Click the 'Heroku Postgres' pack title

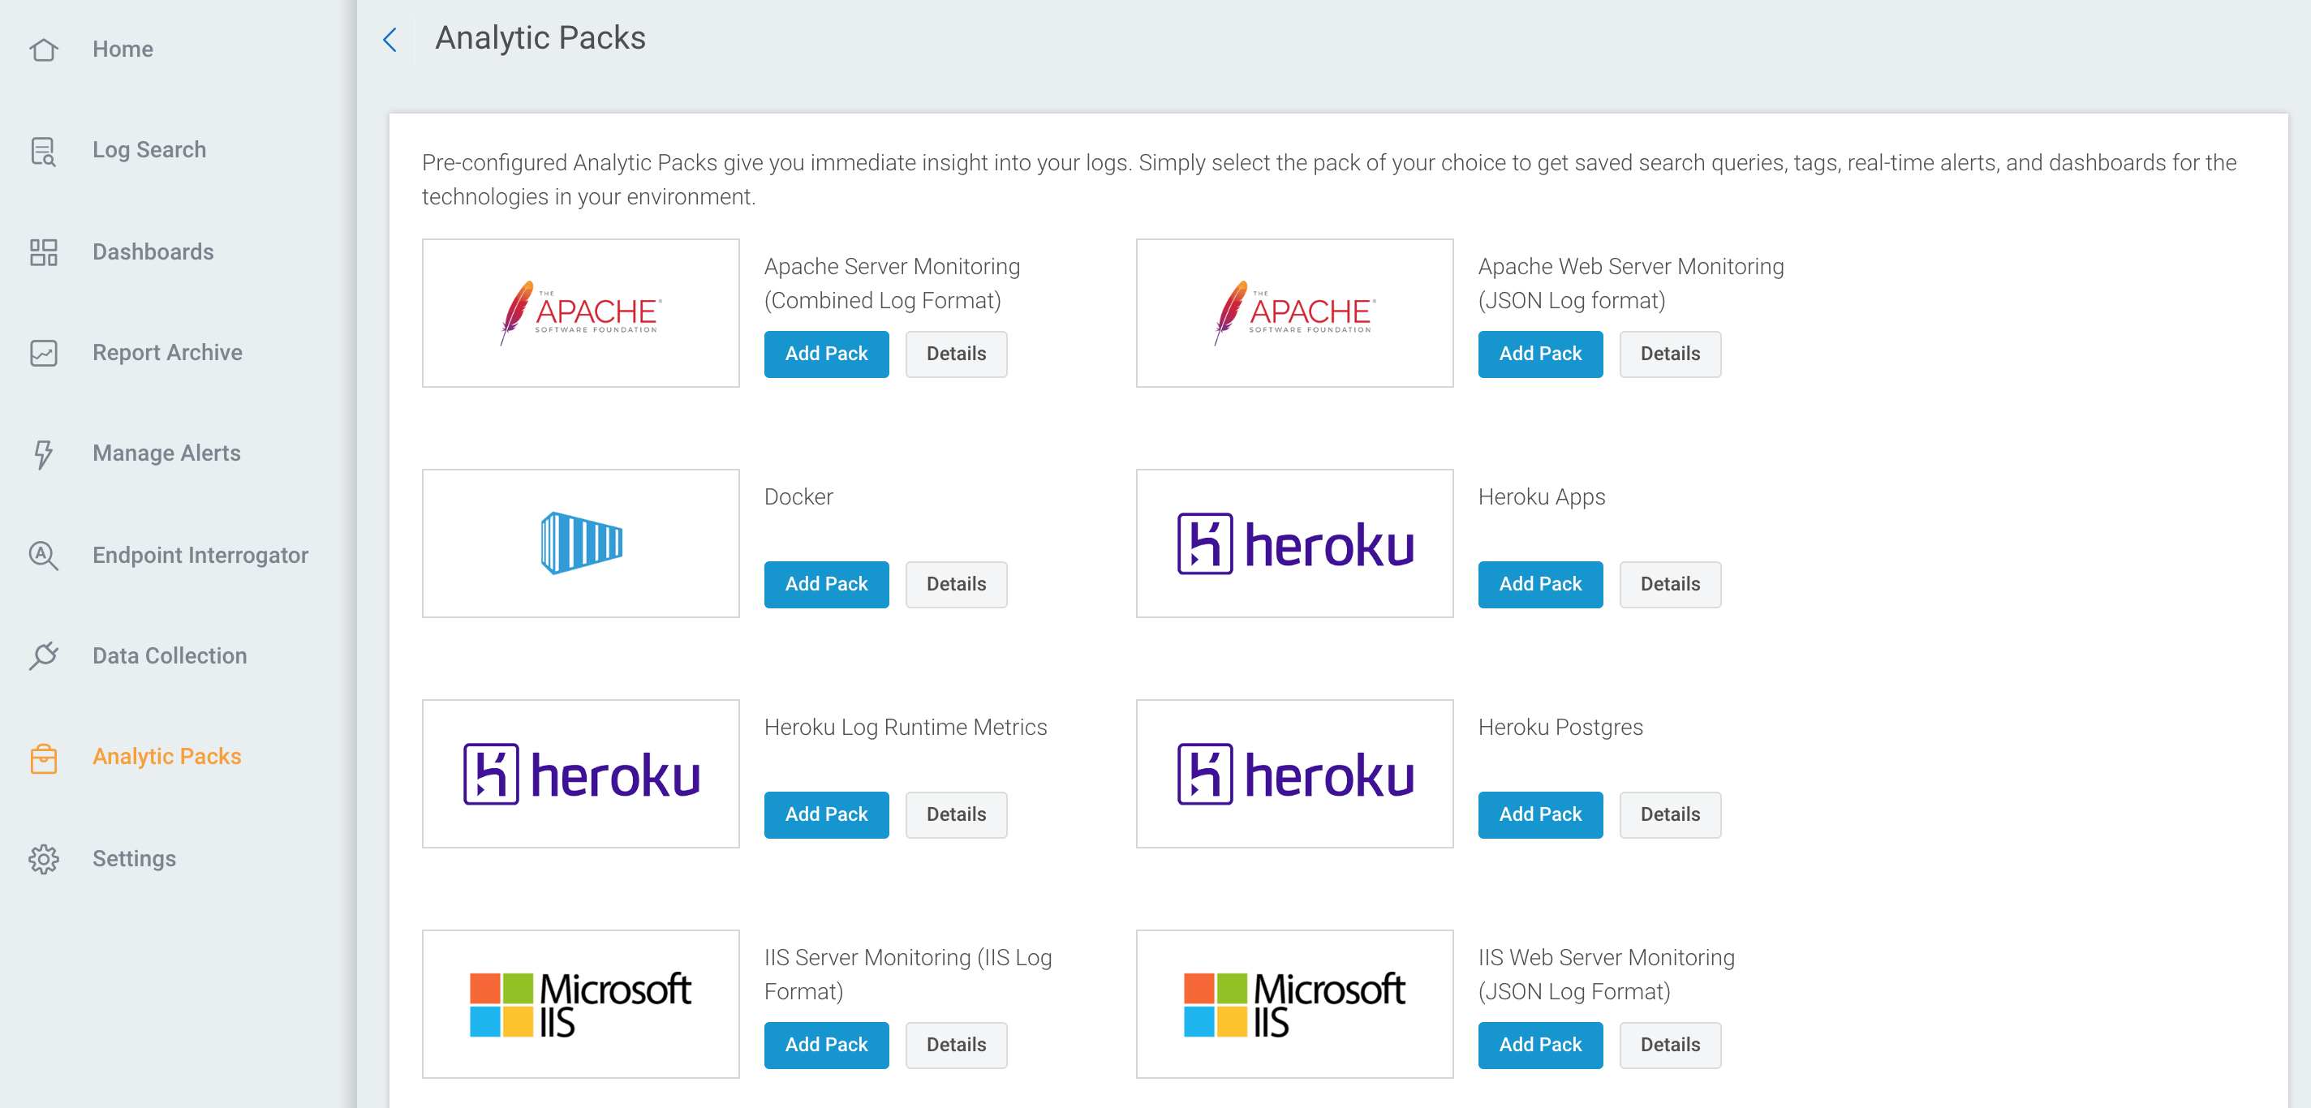pyautogui.click(x=1560, y=727)
